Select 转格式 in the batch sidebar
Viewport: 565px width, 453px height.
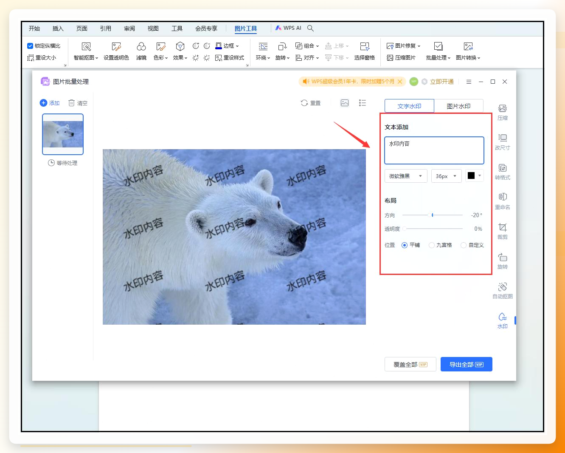[x=503, y=172]
